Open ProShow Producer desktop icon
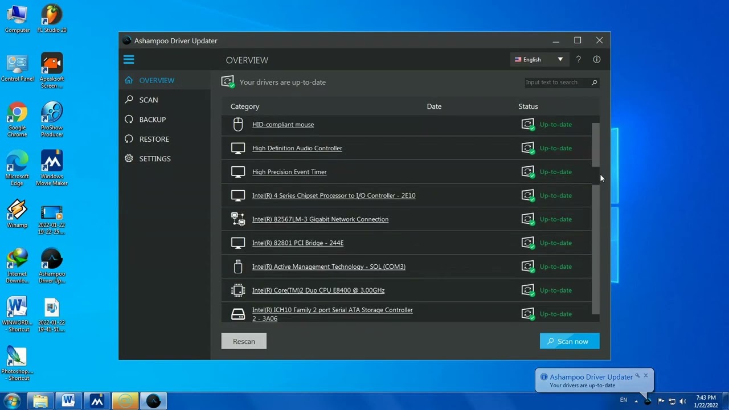 (52, 120)
